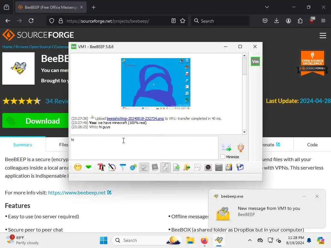Open chat settings via blue gears icon
This screenshot has width=331, height=248.
click(133, 168)
